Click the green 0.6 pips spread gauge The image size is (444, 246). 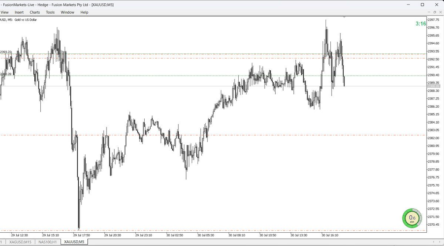(412, 218)
